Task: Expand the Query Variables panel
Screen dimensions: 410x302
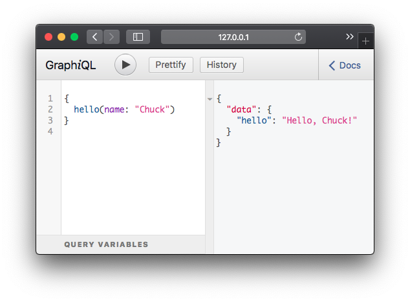Action: click(106, 244)
